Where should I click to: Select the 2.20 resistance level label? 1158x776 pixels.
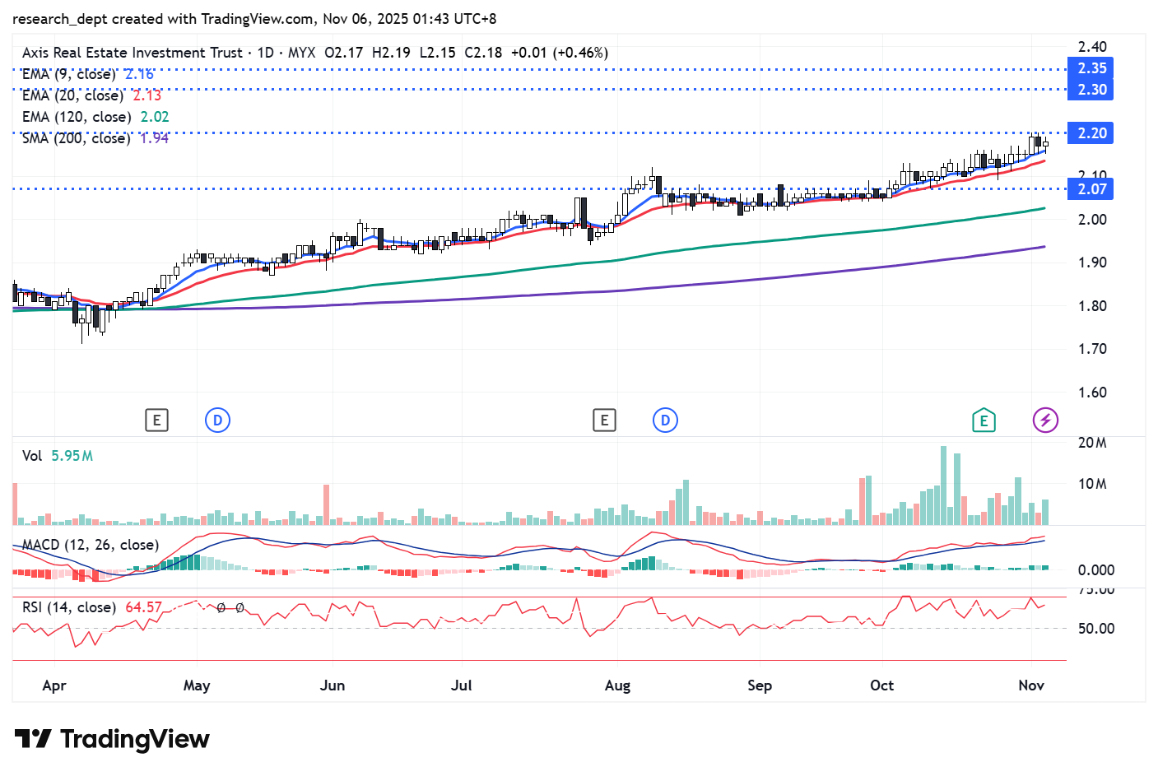click(x=1091, y=133)
